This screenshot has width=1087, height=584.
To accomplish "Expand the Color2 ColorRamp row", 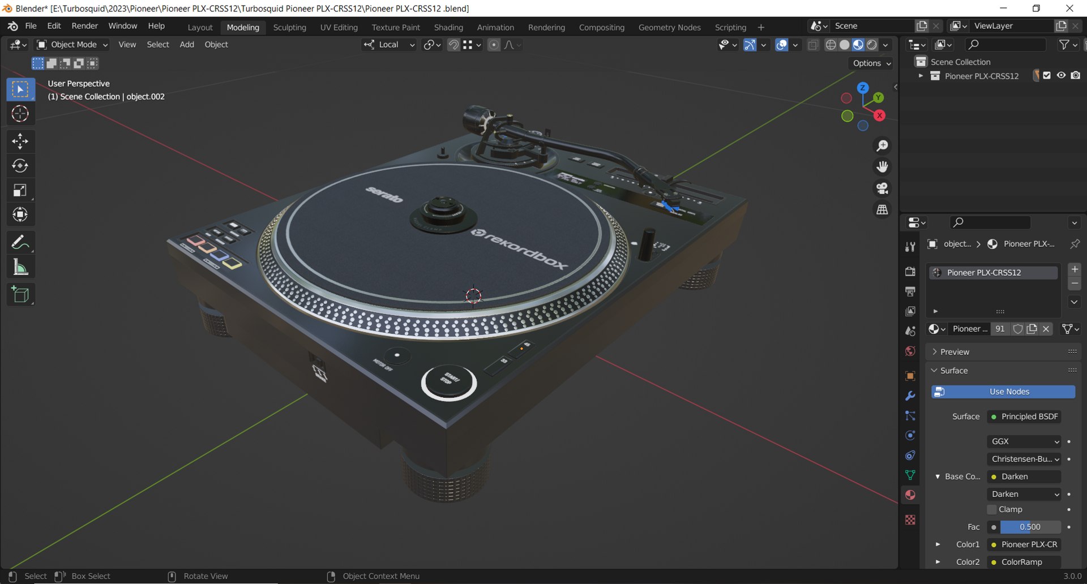I will tap(938, 562).
